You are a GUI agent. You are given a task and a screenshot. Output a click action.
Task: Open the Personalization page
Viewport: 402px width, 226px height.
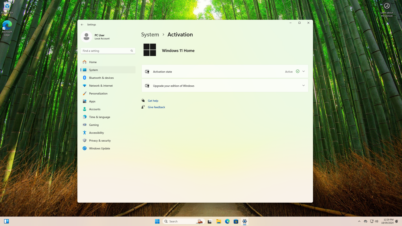click(x=108, y=93)
